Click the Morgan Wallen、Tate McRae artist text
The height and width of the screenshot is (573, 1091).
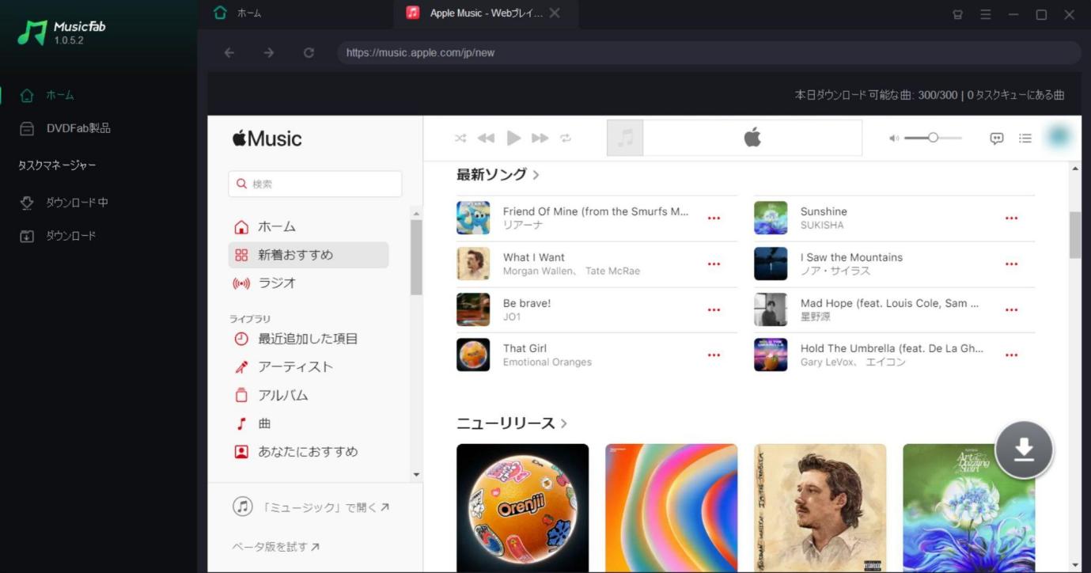click(x=571, y=271)
